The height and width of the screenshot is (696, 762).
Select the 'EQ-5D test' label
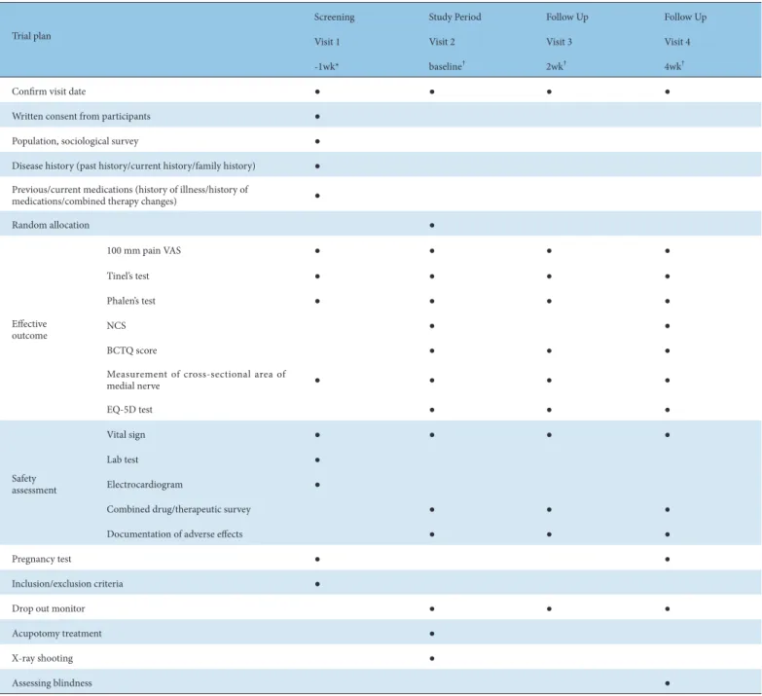(129, 410)
